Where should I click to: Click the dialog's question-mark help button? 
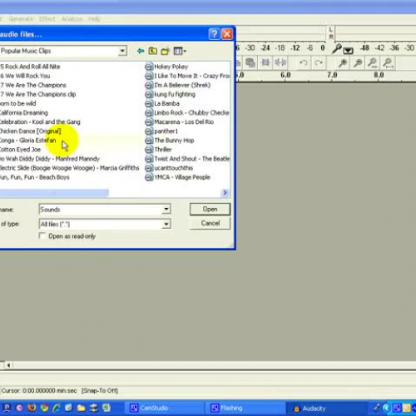click(214, 34)
